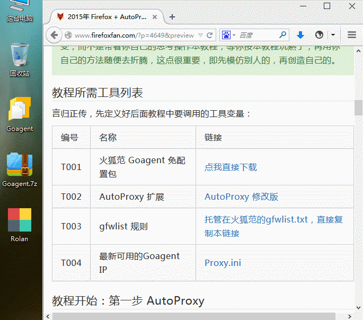Click the T004 table cell
The width and height of the screenshot is (363, 320).
(x=72, y=263)
